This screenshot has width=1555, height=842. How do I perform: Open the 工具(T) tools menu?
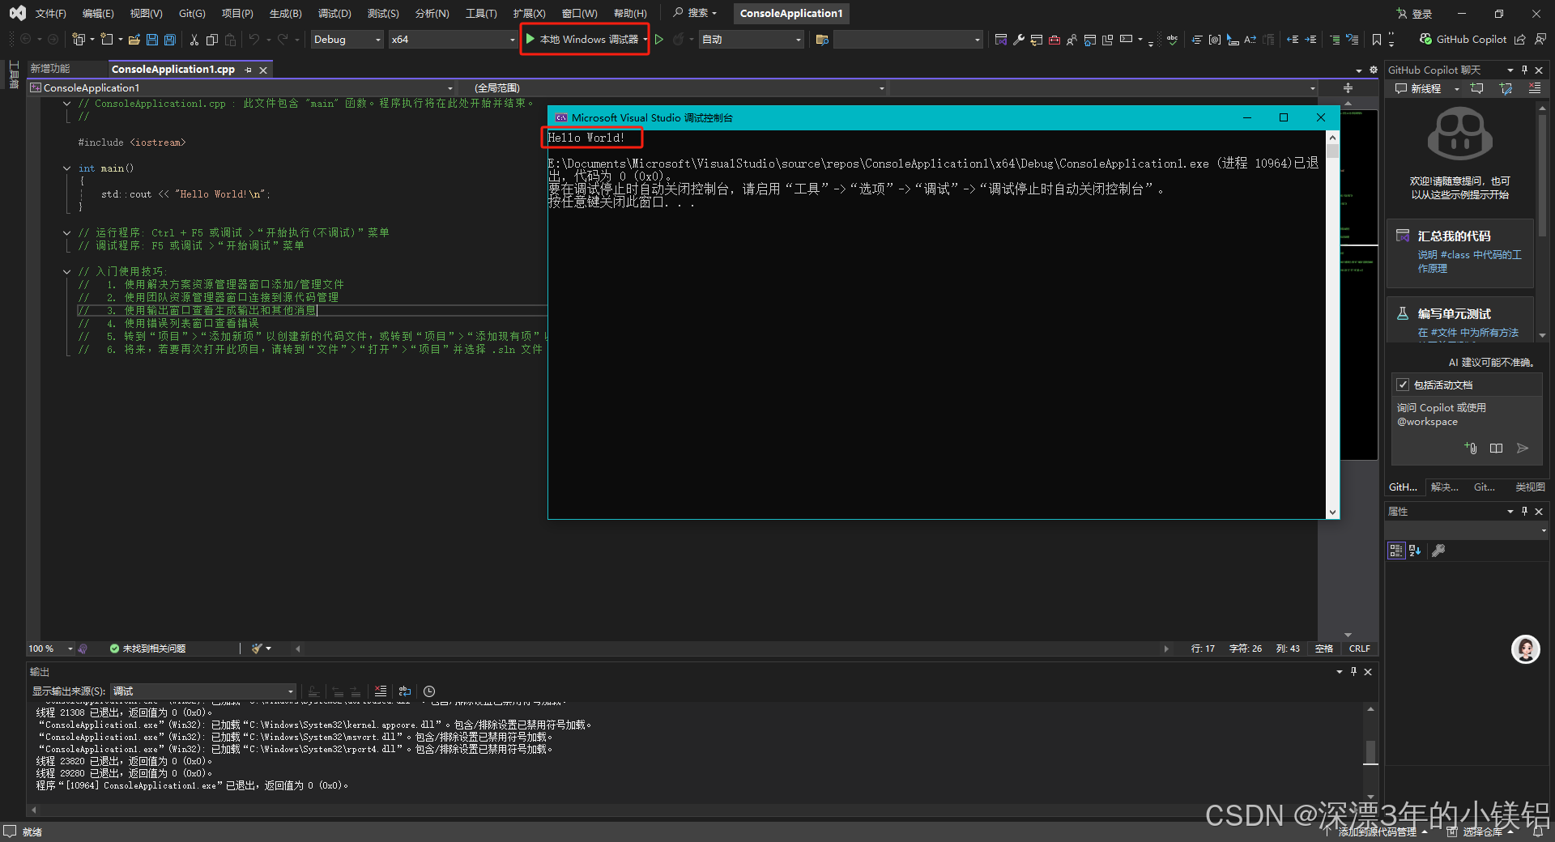coord(481,14)
